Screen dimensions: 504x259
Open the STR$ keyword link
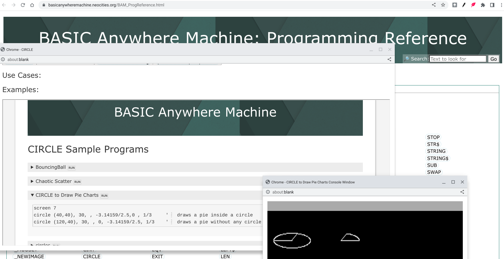[x=433, y=144]
